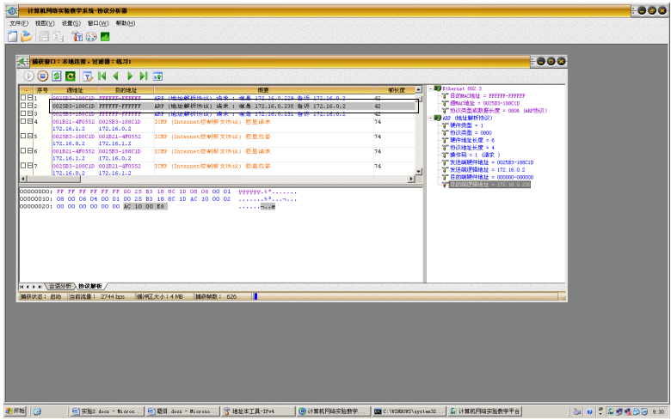
Task: Open the green traffic chart icon
Action: click(x=105, y=37)
